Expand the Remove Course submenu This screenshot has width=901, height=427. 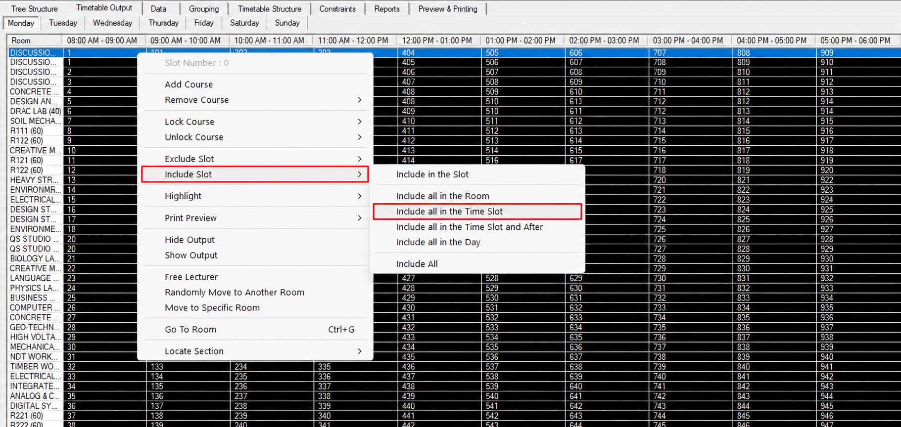coord(255,100)
